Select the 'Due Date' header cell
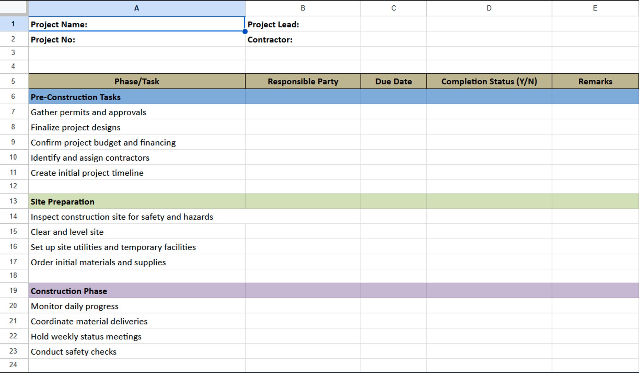Screen dimensions: 639x373 tap(393, 81)
